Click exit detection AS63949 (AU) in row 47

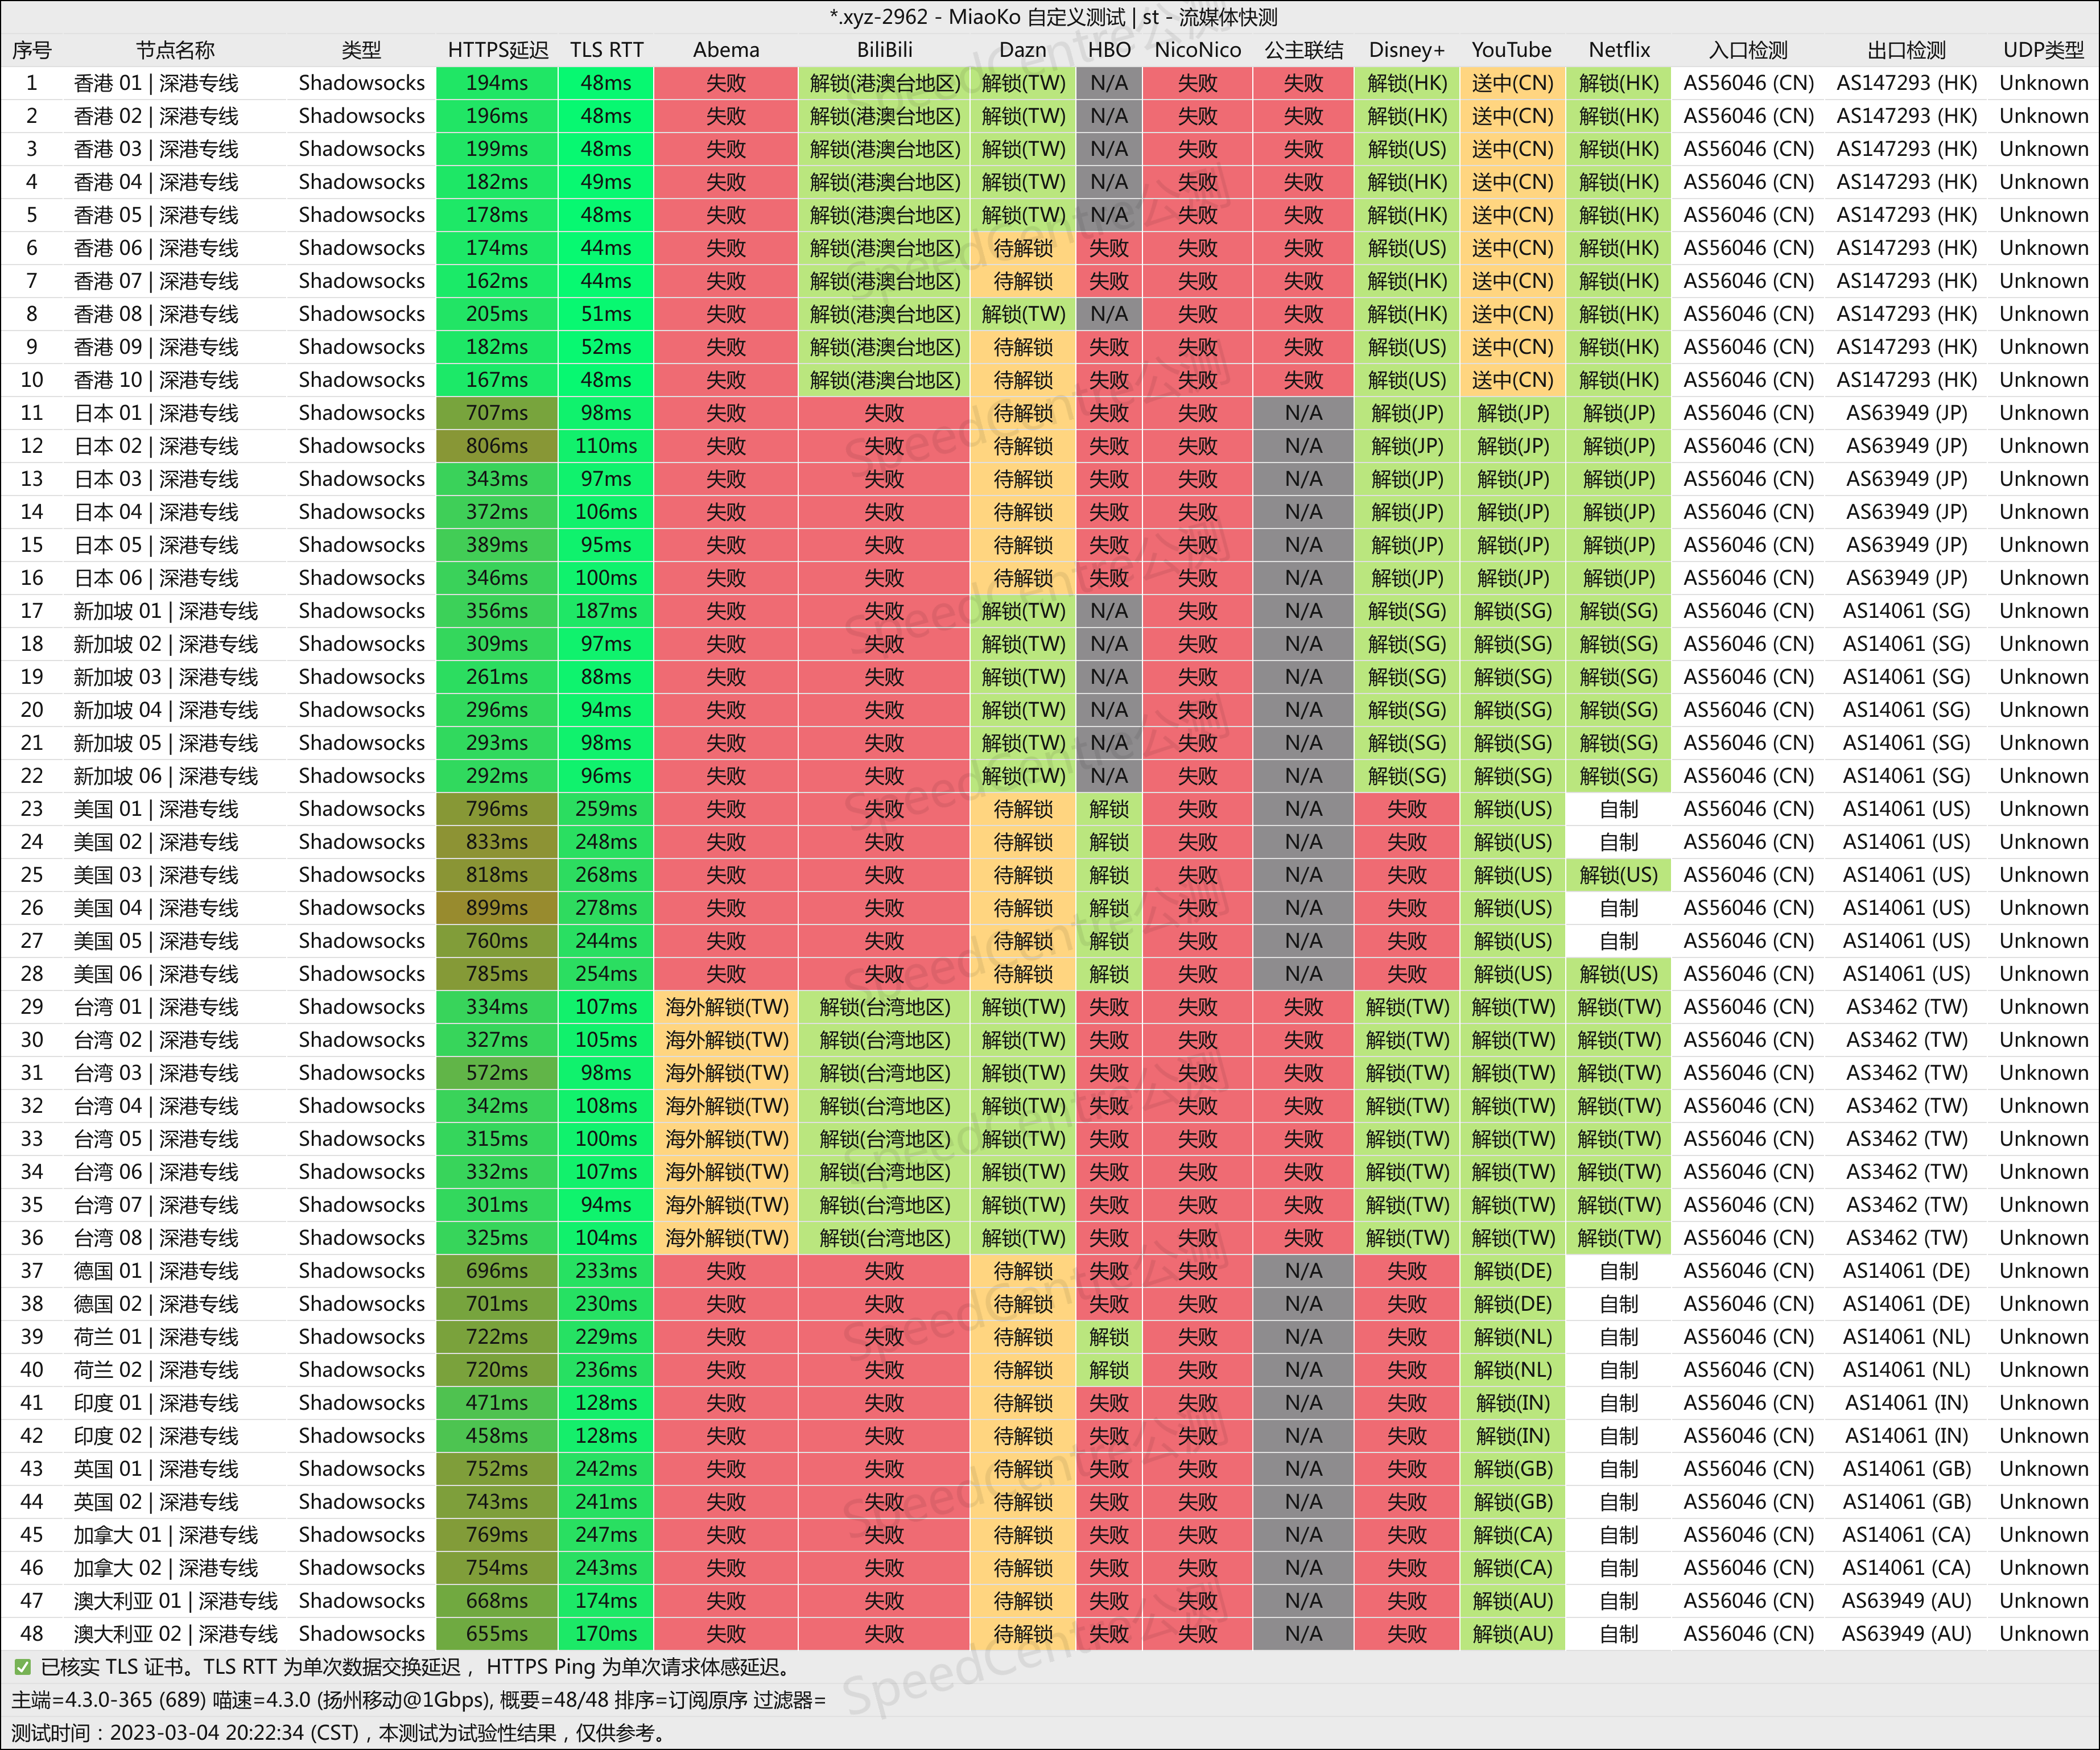1906,1601
